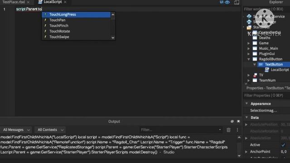This screenshot has width=290, height=163.
Task: Focus the Filter Properties field
Action: 266,96
